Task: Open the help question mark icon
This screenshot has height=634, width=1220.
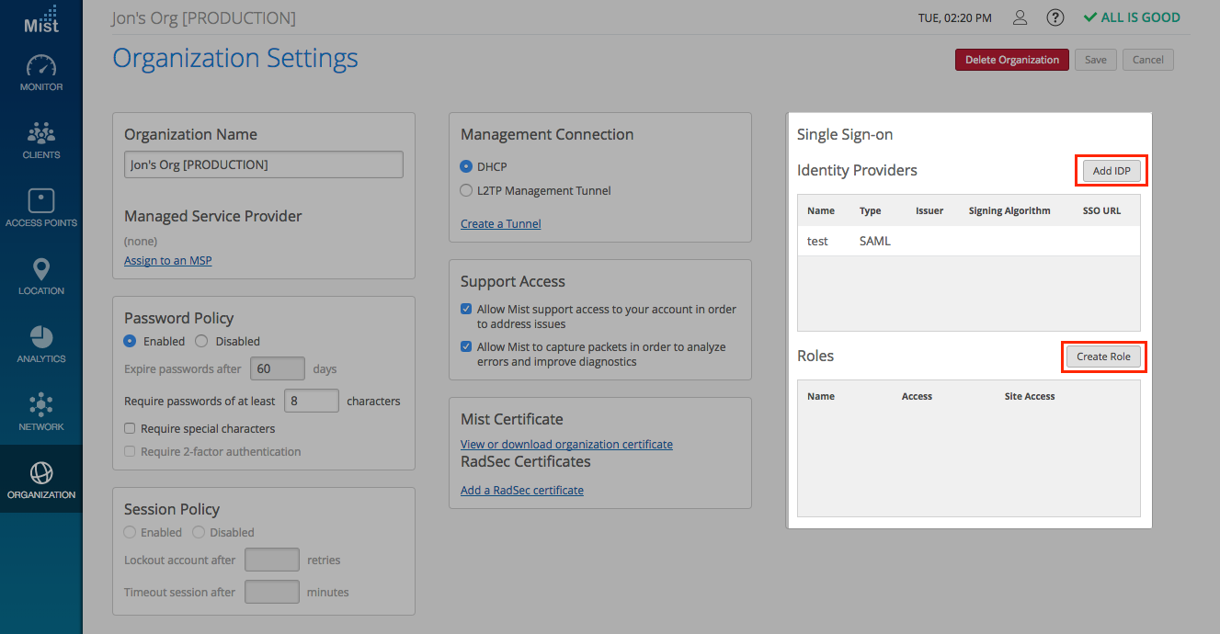Action: pos(1055,17)
